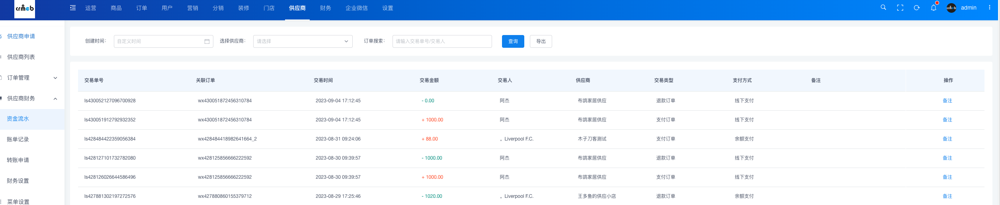Image resolution: width=1000 pixels, height=205 pixels.
Task: Open the 商品 top menu
Action: coord(116,8)
